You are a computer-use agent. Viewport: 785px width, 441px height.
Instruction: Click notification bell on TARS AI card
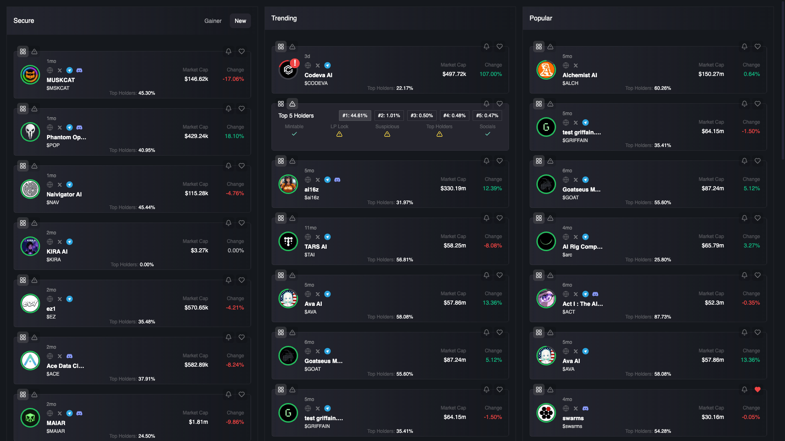[x=487, y=218]
